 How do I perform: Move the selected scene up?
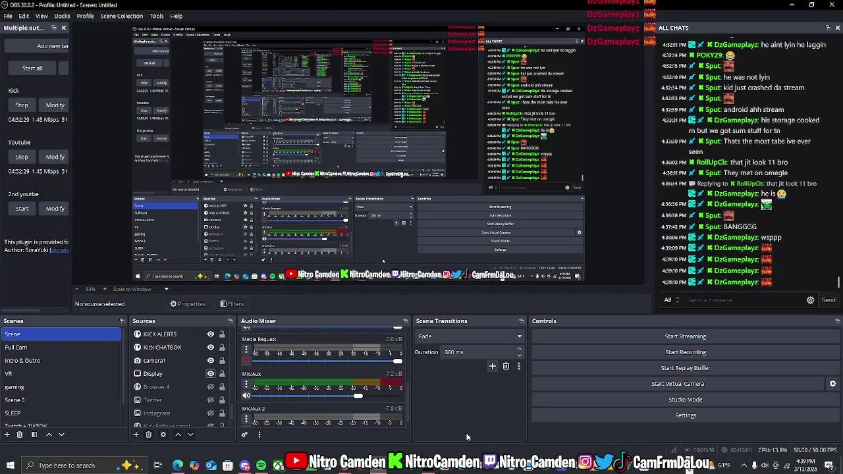click(x=49, y=434)
